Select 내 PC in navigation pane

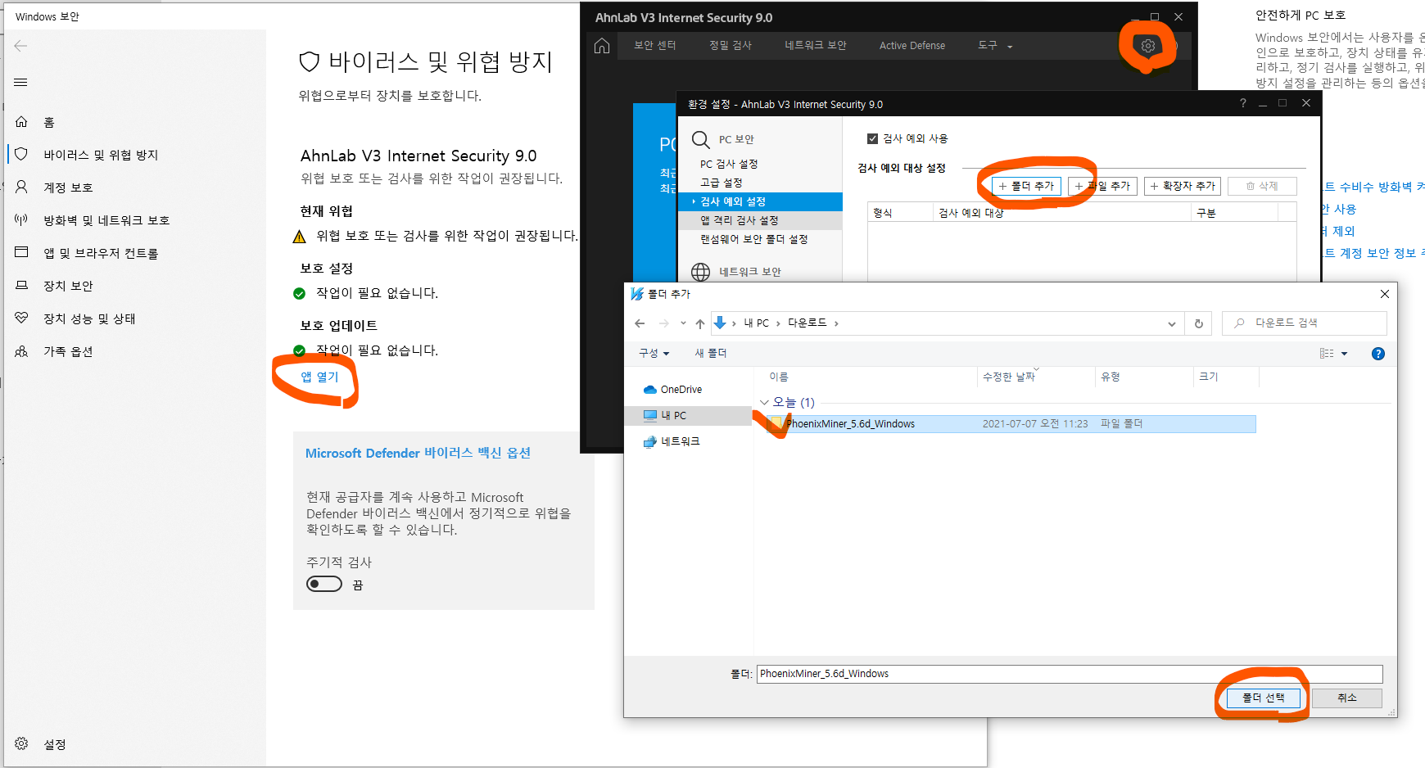click(x=673, y=415)
